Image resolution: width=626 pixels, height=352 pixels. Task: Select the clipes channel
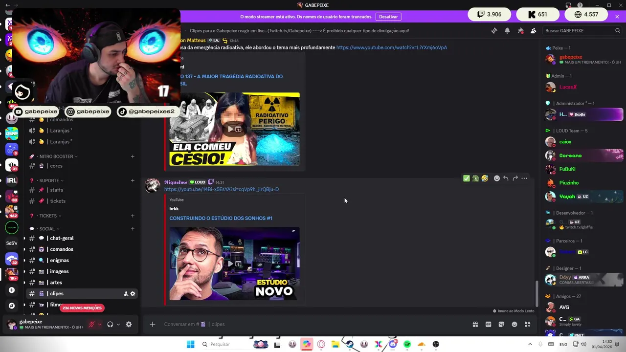pyautogui.click(x=81, y=294)
